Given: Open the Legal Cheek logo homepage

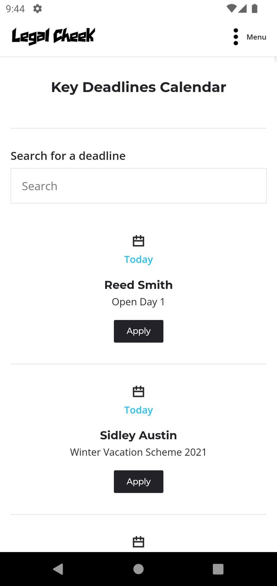Looking at the screenshot, I should pos(53,36).
